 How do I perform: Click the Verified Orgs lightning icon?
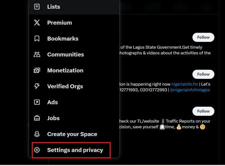[37, 86]
